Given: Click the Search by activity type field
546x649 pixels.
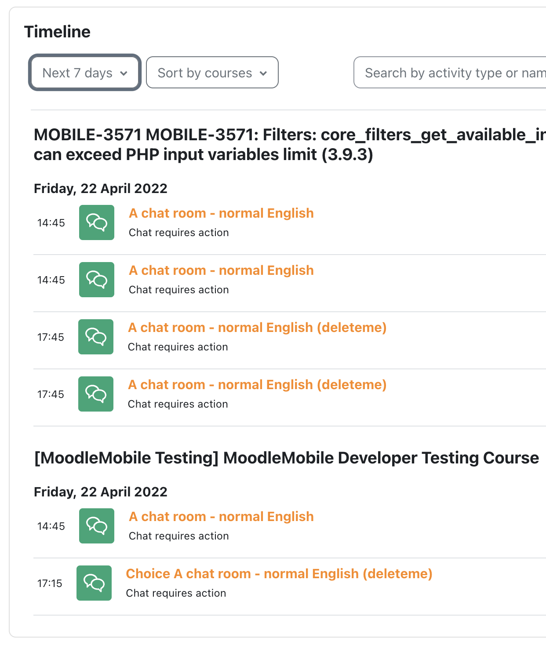Looking at the screenshot, I should [450, 73].
